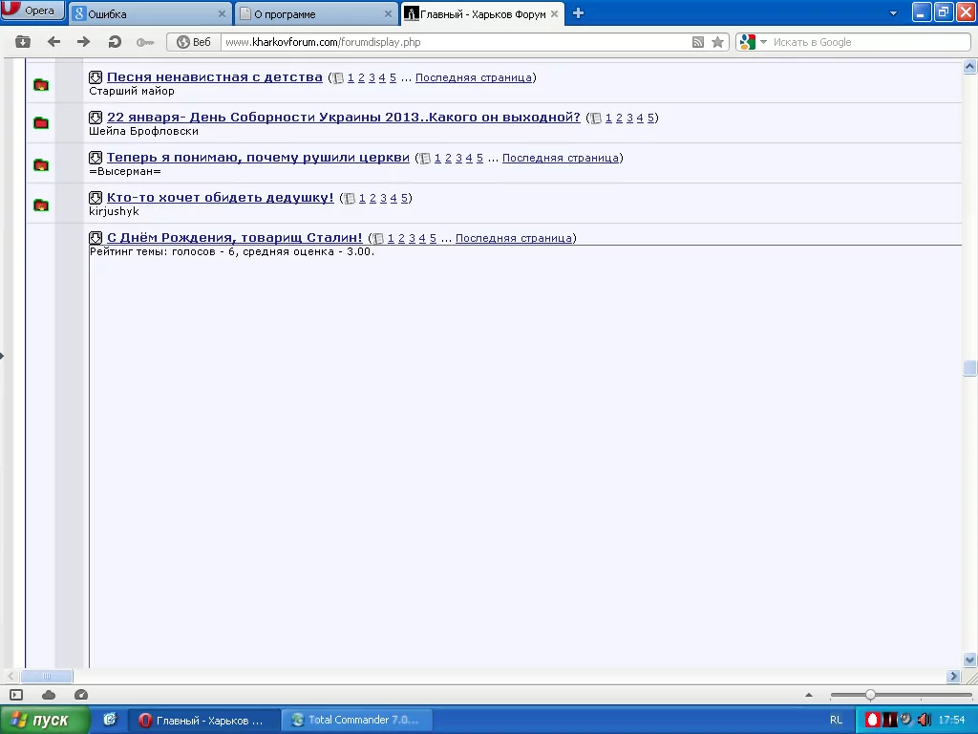Go to last page of Теперь я понимаю thread
Screen dimensions: 978x734
coord(560,158)
